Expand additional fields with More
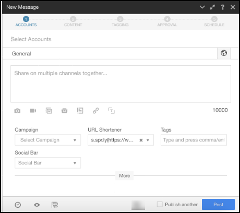Viewport: 240px width, 213px height. click(x=124, y=175)
